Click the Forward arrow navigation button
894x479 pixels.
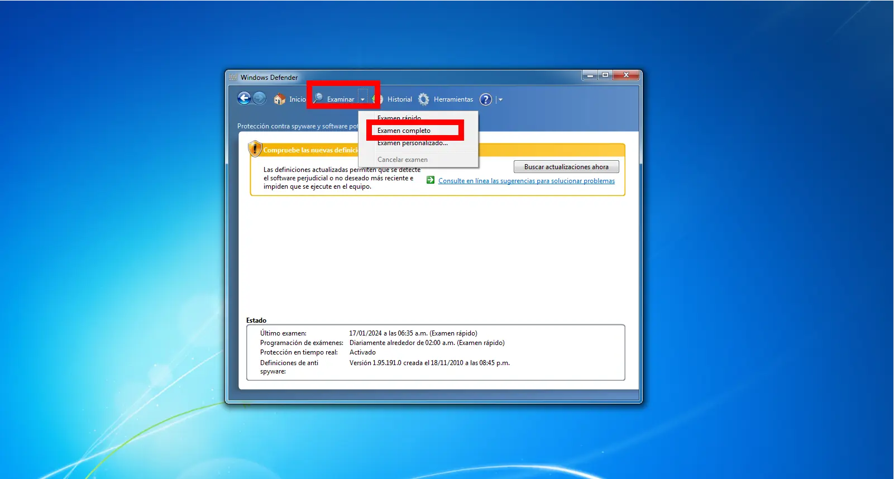(260, 99)
